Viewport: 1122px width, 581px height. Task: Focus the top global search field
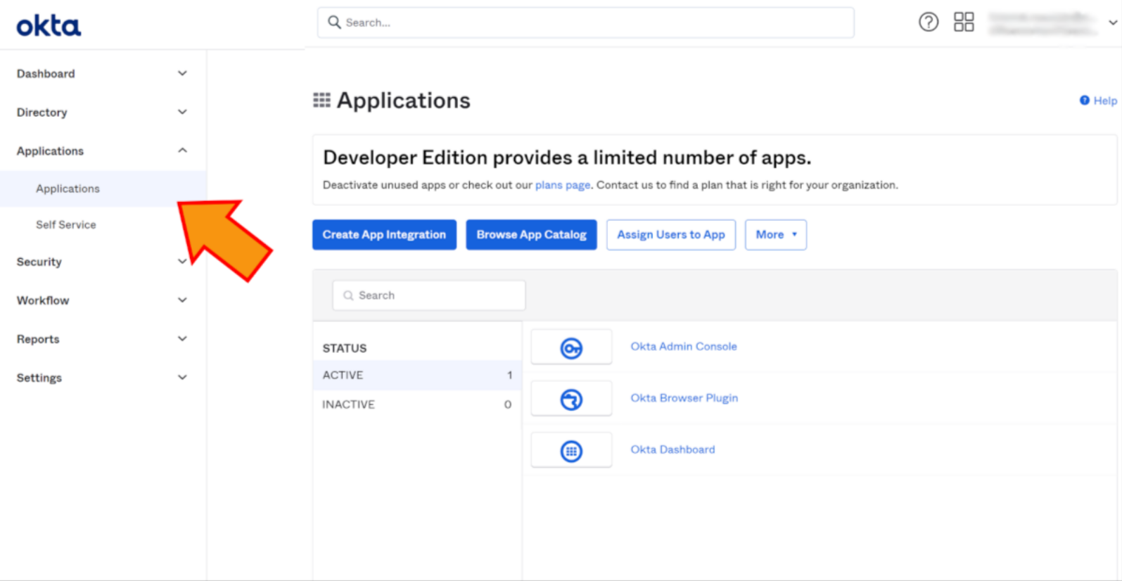(586, 23)
